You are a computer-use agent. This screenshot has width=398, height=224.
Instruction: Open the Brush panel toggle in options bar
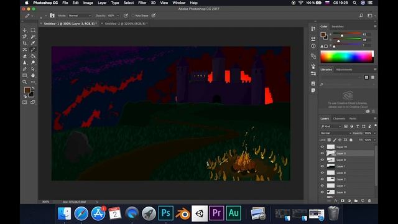52,16
